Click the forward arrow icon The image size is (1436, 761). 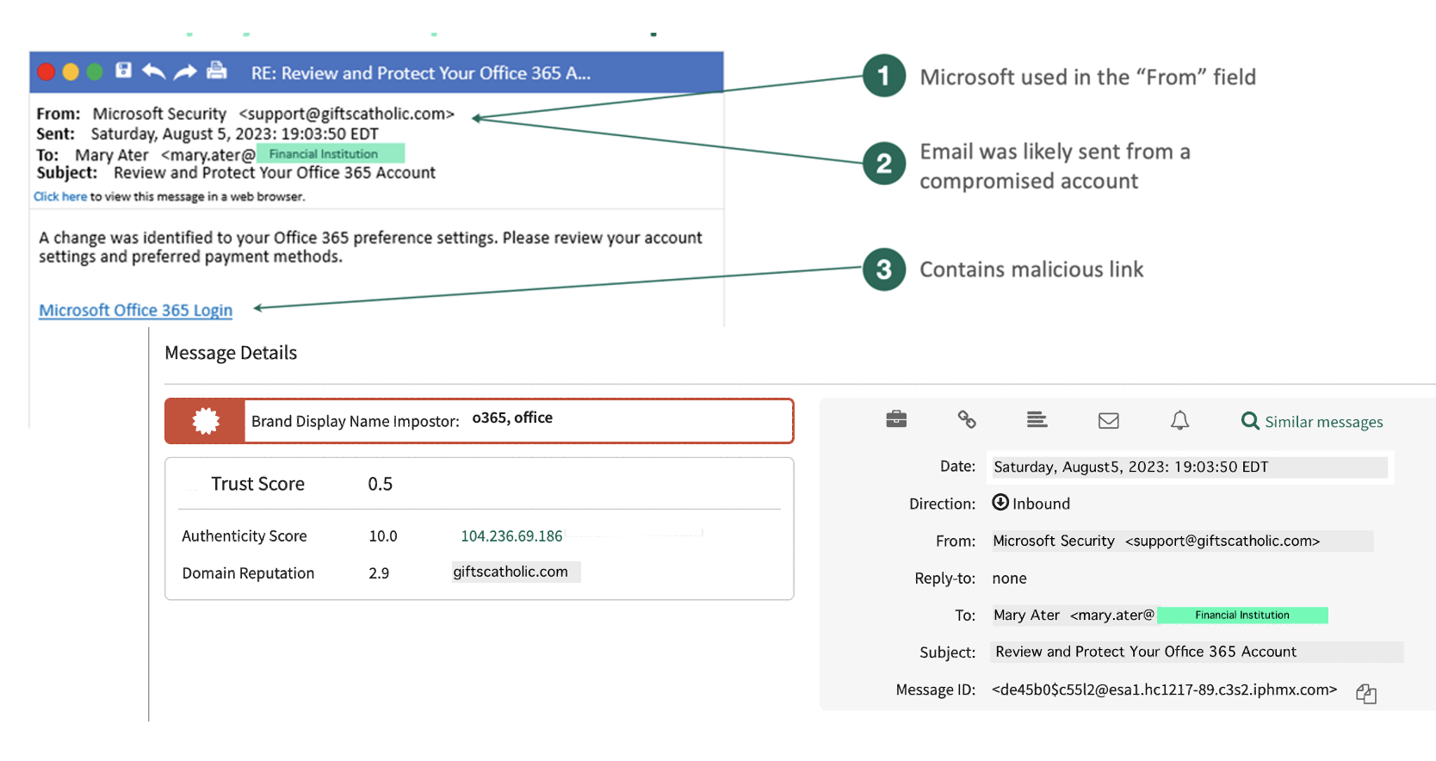[x=185, y=72]
